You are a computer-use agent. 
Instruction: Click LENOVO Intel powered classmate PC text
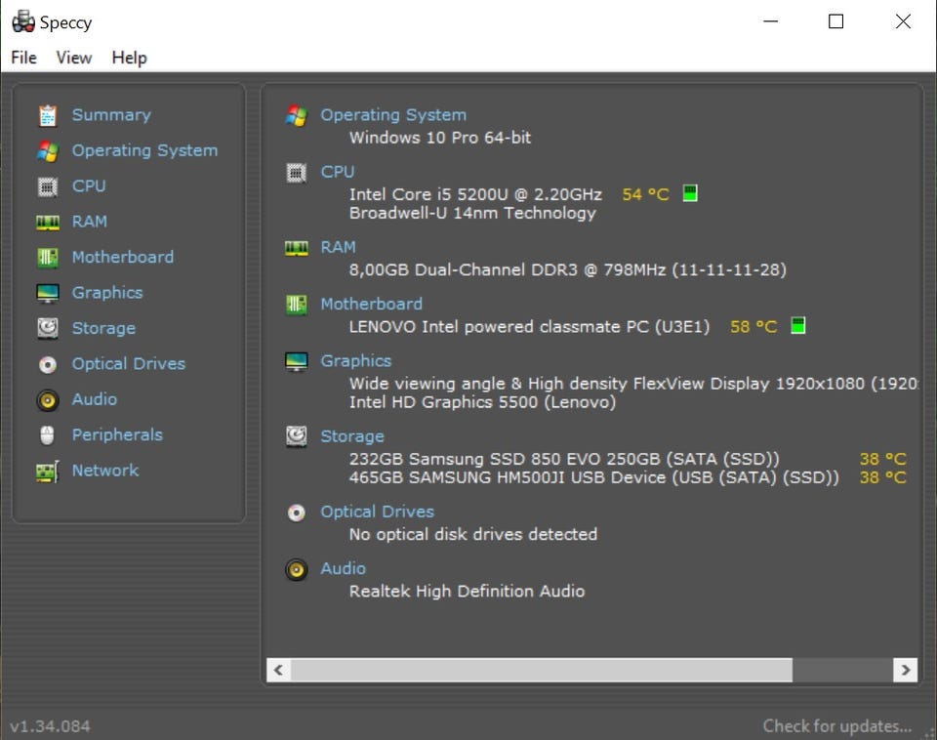[529, 327]
